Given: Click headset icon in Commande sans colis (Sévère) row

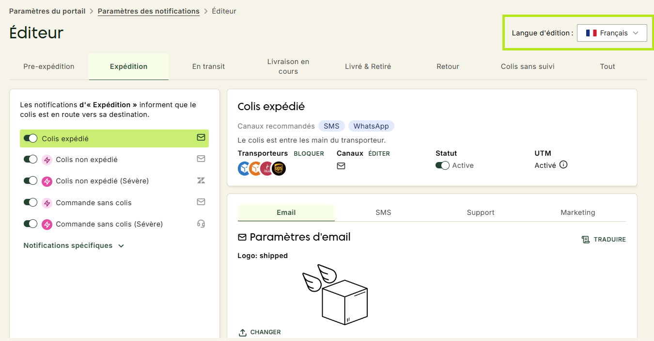Looking at the screenshot, I should click(201, 224).
